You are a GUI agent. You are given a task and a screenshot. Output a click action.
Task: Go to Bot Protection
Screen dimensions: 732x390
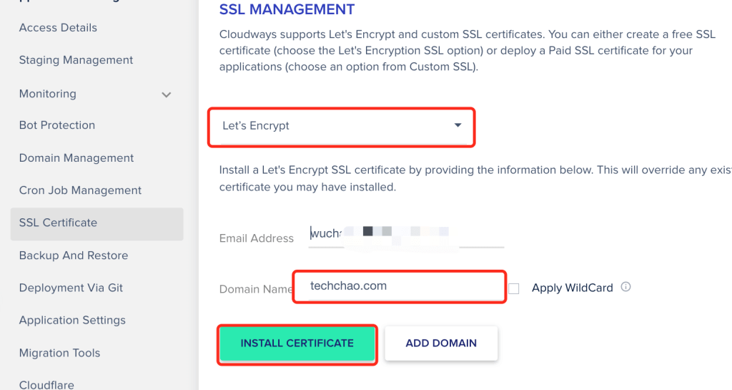[x=57, y=125]
